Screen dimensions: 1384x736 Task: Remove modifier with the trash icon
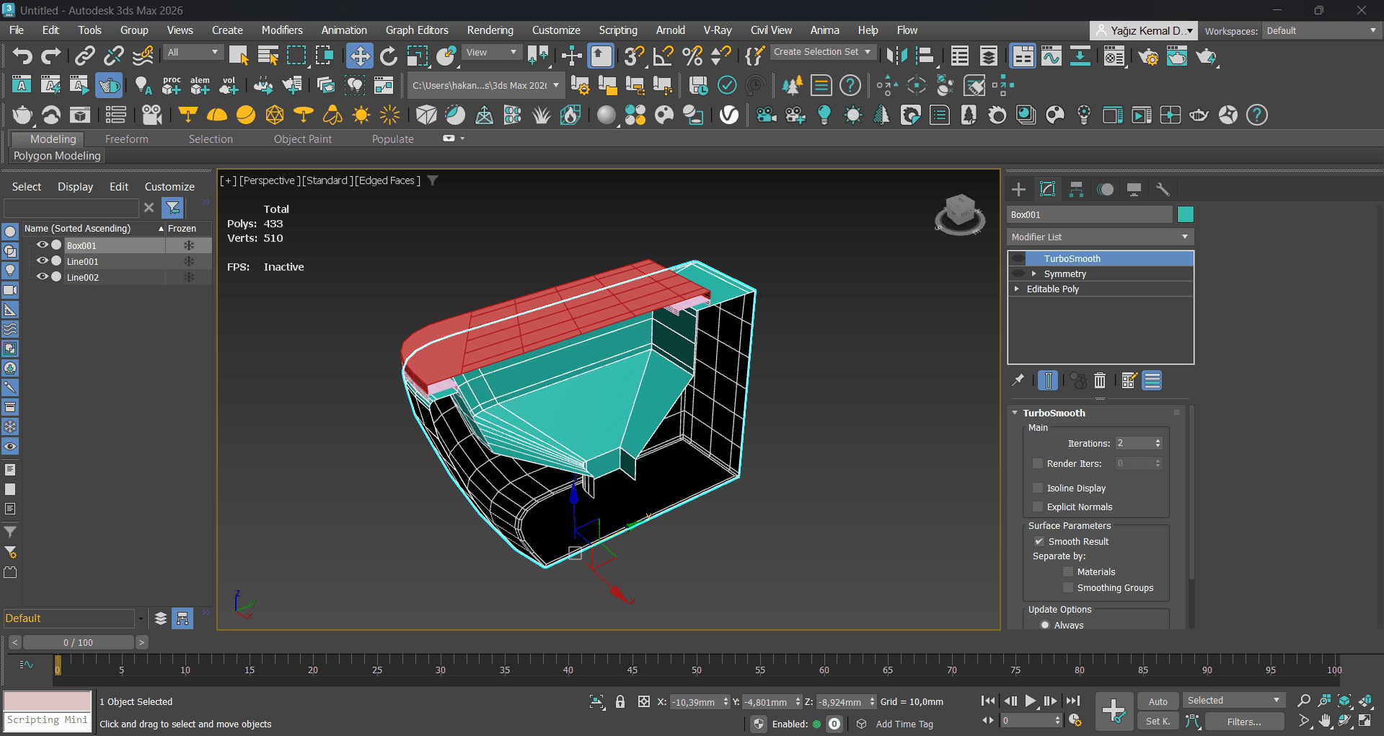(x=1099, y=380)
